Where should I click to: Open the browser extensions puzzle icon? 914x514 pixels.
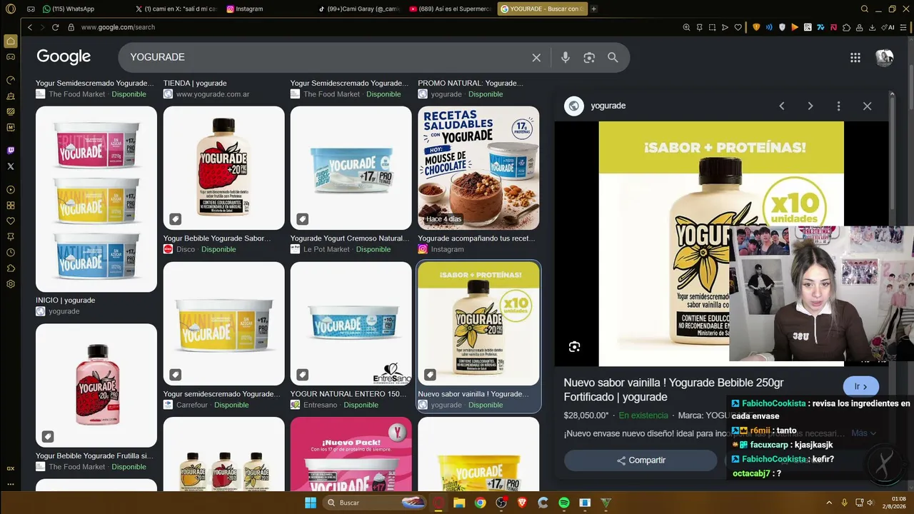(x=847, y=27)
